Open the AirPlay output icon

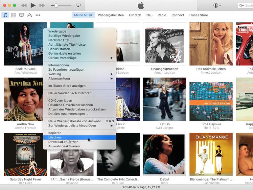click(x=78, y=6)
